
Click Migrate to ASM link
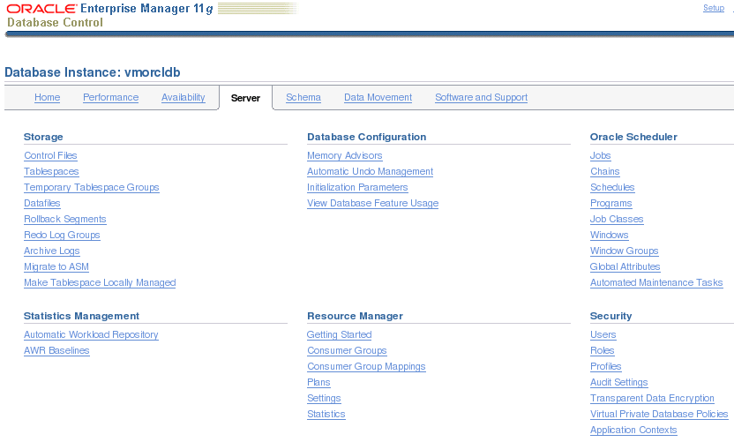click(56, 267)
